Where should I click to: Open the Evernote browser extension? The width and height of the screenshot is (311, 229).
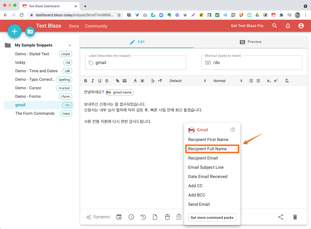(169, 15)
